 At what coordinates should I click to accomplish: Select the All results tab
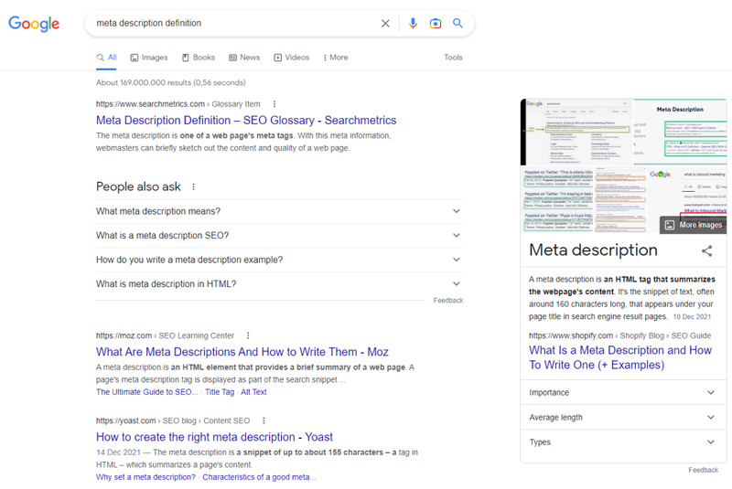coord(106,58)
